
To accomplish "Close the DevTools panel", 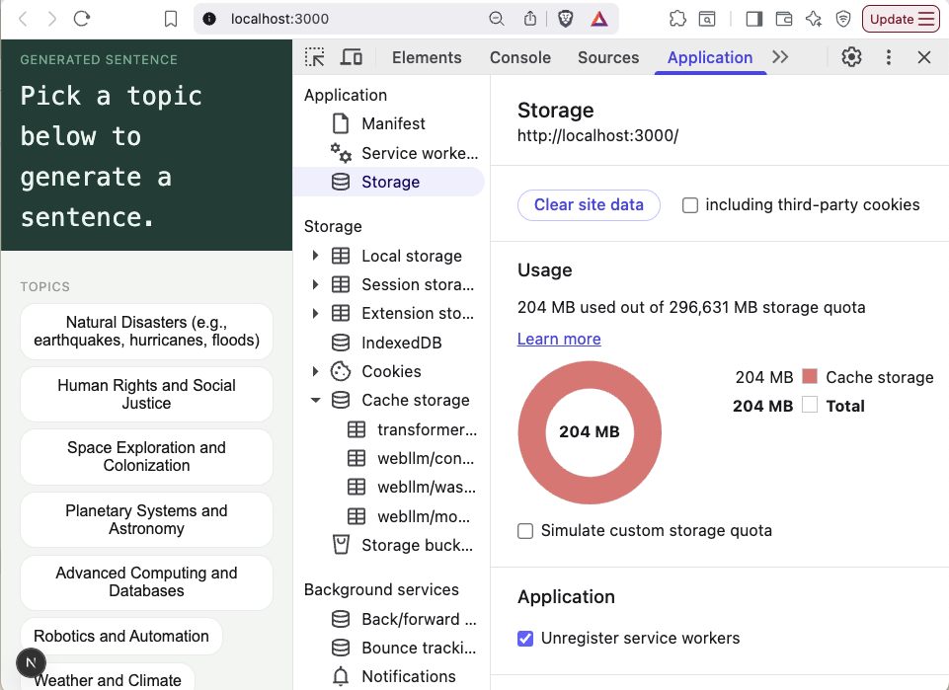I will 924,57.
